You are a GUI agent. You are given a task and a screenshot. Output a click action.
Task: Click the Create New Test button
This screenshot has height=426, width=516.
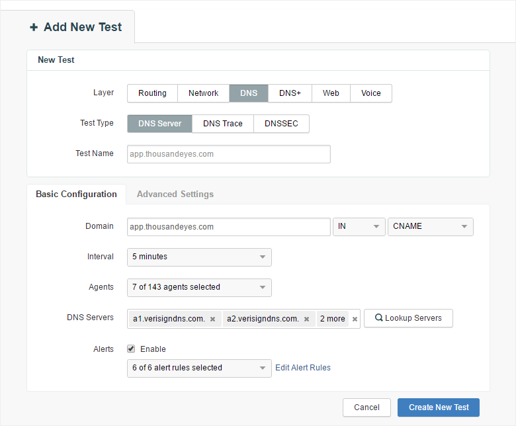coord(439,407)
